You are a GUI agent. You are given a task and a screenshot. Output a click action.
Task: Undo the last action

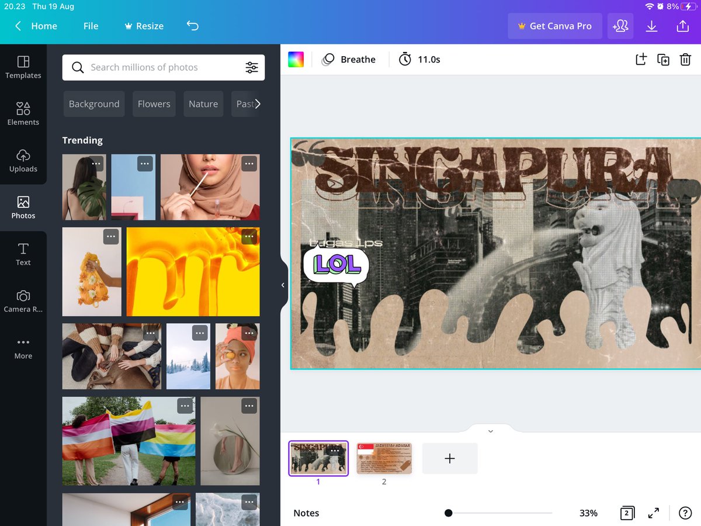click(193, 26)
